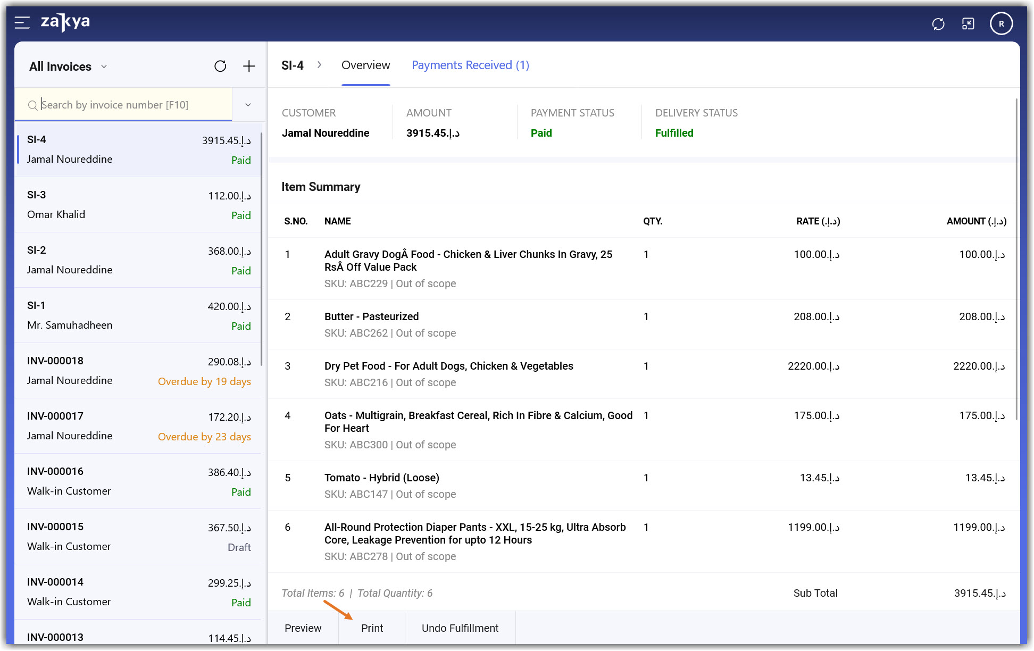Screen dimensions: 1034x651
Task: Create new invoice with plus icon
Action: (x=249, y=66)
